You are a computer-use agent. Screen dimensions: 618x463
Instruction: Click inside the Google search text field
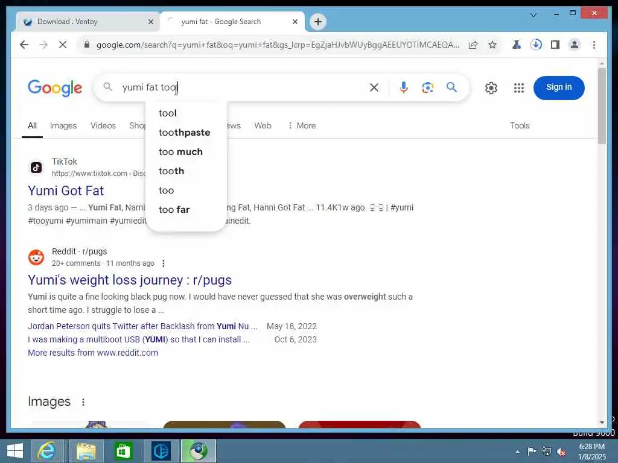point(240,87)
